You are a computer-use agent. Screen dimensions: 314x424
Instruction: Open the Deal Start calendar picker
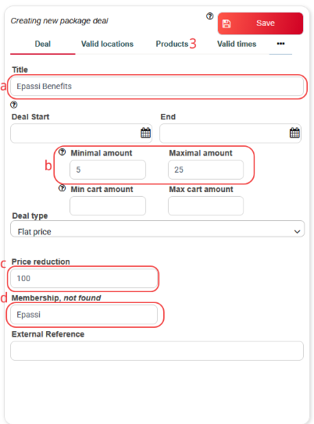[145, 133]
